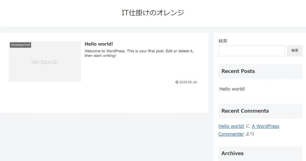This screenshot has width=306, height=161.
Task: Click the NO IMAGE post thumbnail
Action: [45, 61]
